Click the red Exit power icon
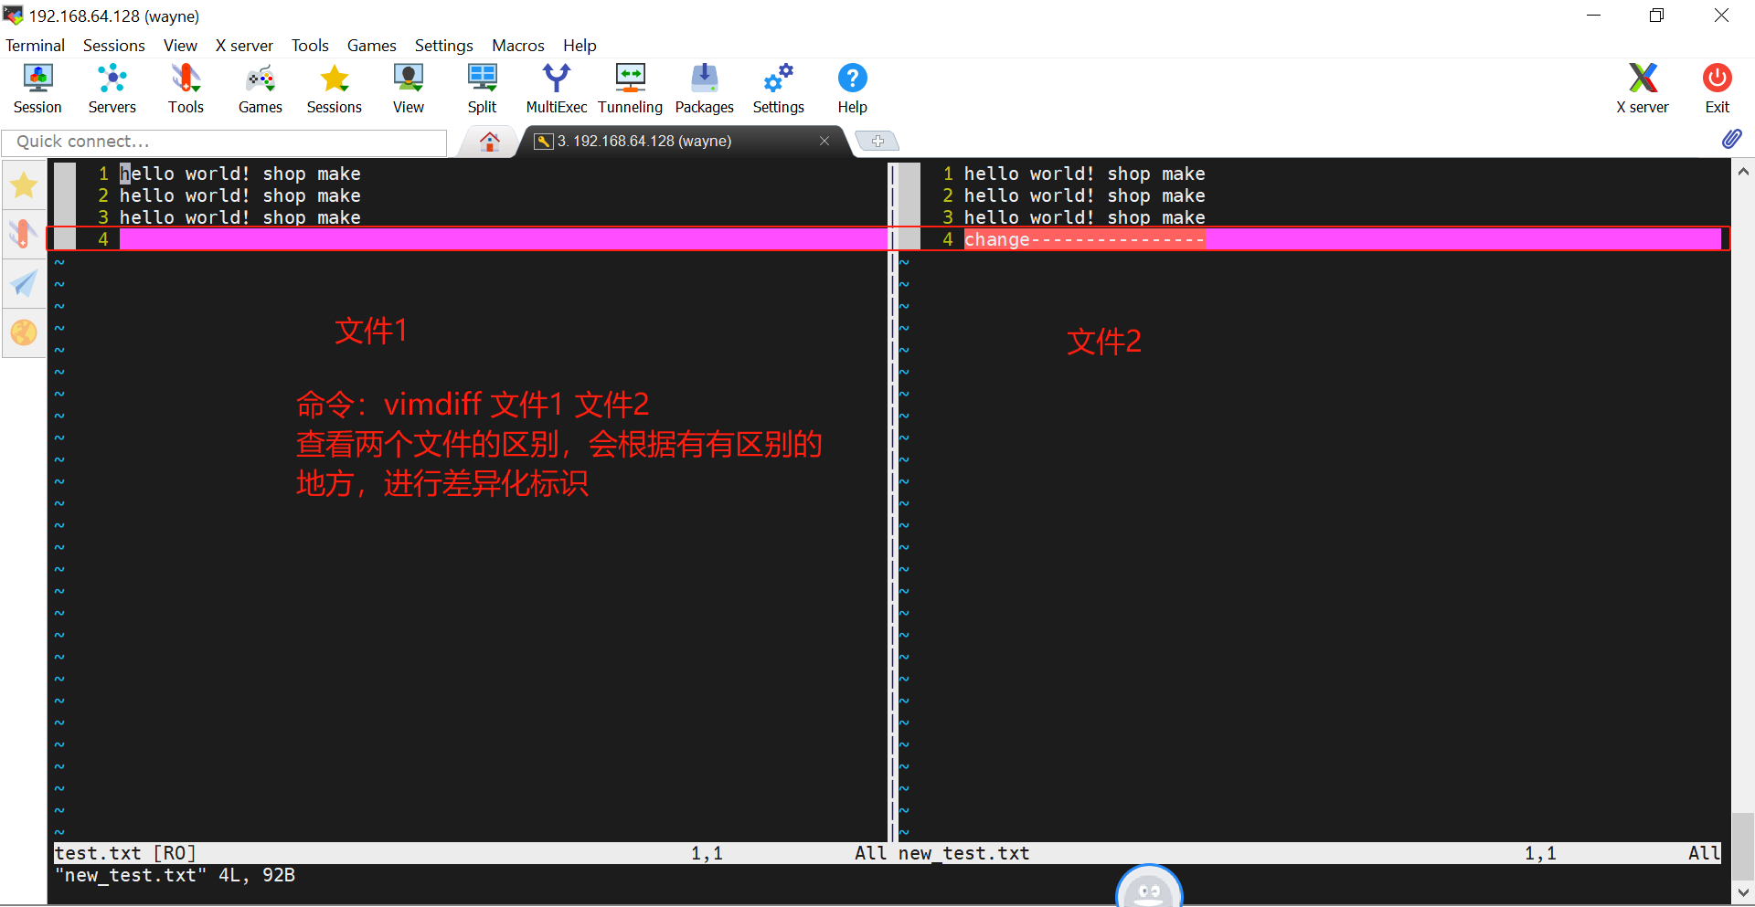This screenshot has height=907, width=1755. [x=1718, y=89]
